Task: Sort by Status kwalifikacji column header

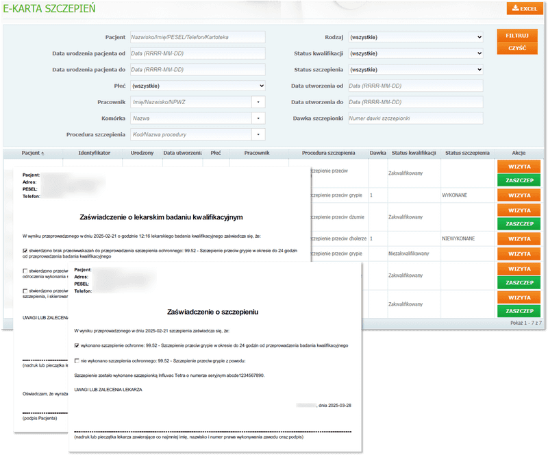Action: pos(414,153)
